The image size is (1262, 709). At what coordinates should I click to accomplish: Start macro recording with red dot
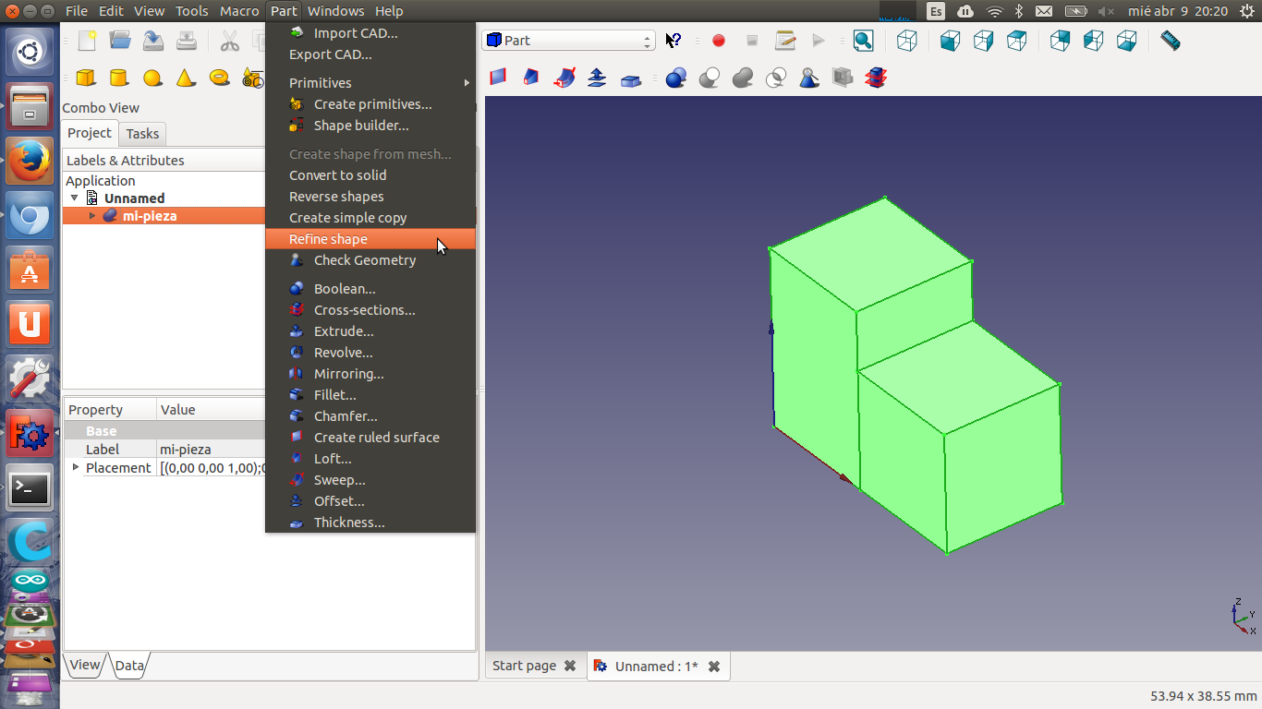click(719, 41)
